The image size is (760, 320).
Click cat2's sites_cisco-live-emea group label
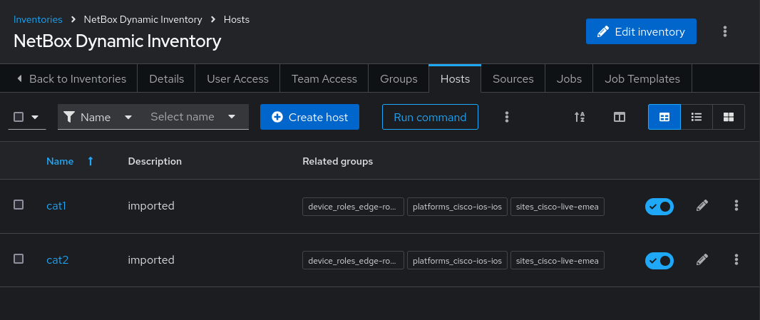557,261
